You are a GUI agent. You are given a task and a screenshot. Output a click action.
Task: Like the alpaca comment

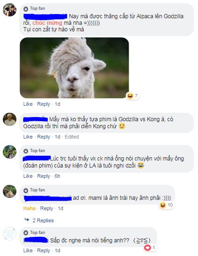pyautogui.click(x=28, y=104)
